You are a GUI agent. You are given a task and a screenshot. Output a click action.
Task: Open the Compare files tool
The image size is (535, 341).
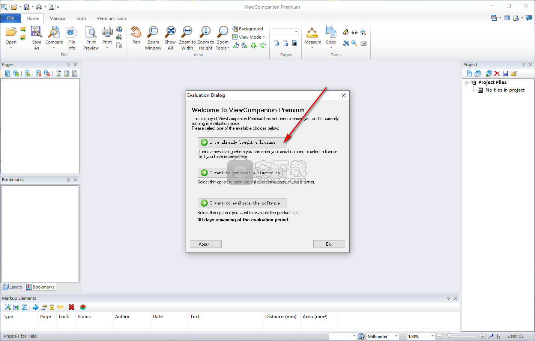click(54, 32)
